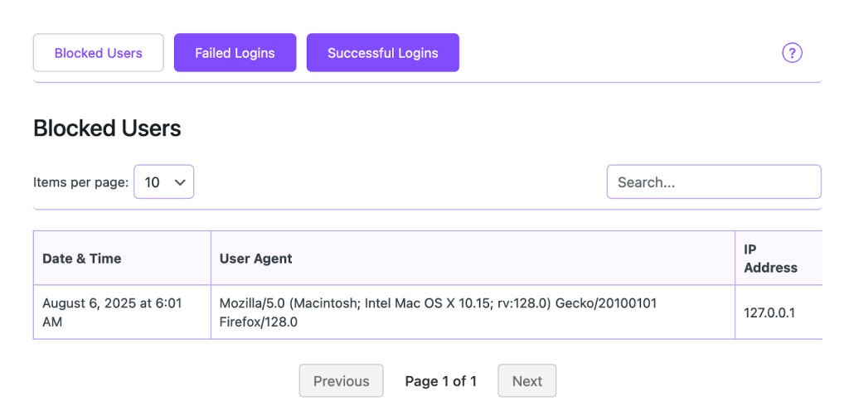Select the 127.0.0.1 IP address cell

(769, 313)
